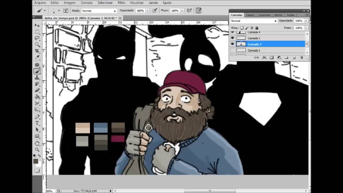Select the Brush tool in toolbox

tap(37, 71)
